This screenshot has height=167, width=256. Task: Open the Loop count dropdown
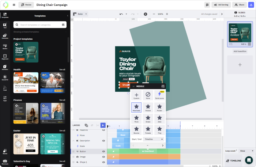tap(246, 151)
